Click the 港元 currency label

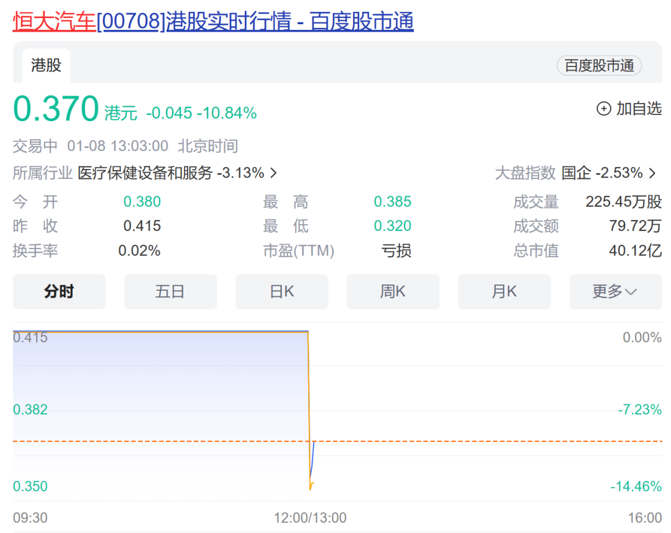121,113
